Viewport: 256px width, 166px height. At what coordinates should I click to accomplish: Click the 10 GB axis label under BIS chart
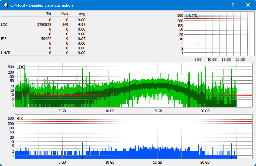[x=110, y=162]
